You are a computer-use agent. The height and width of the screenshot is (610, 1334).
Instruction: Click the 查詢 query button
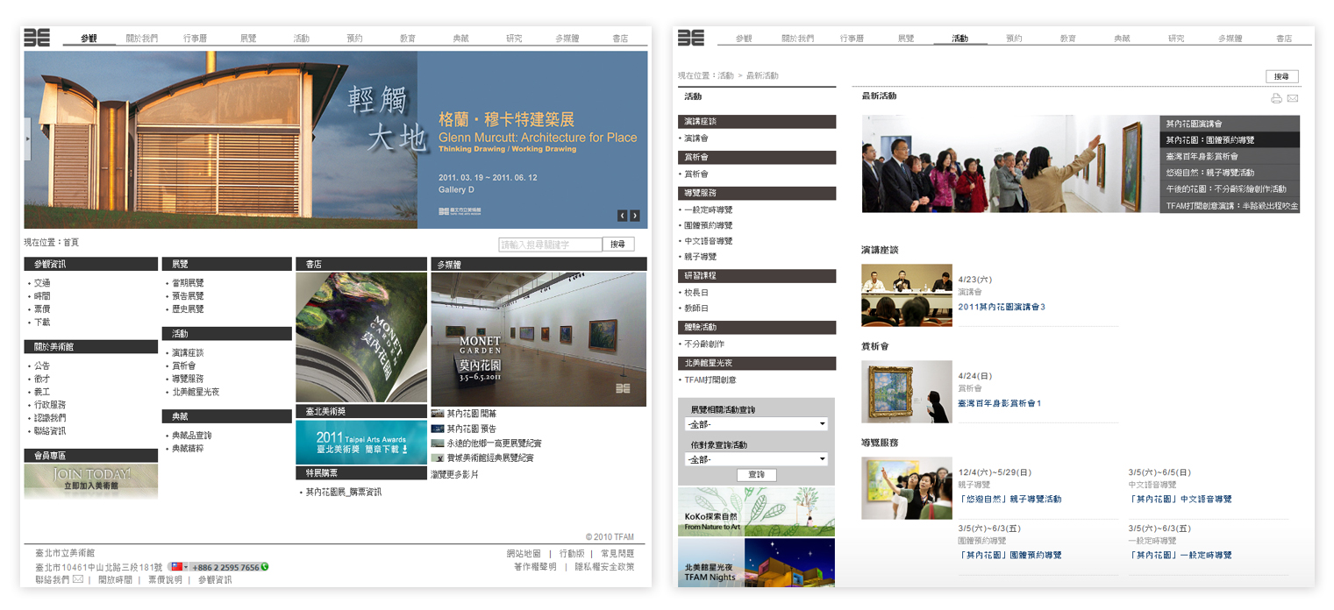tap(756, 475)
